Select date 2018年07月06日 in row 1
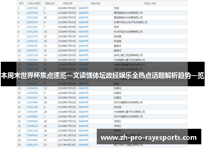Viewport: 205px width, 148px height. [x=67, y=8]
